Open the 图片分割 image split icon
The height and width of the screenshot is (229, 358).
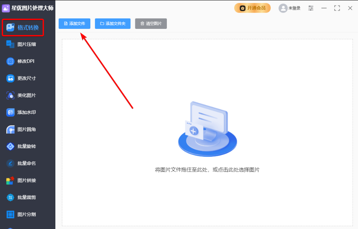(x=10, y=214)
